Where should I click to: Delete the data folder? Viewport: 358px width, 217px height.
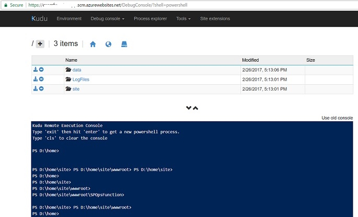point(41,70)
